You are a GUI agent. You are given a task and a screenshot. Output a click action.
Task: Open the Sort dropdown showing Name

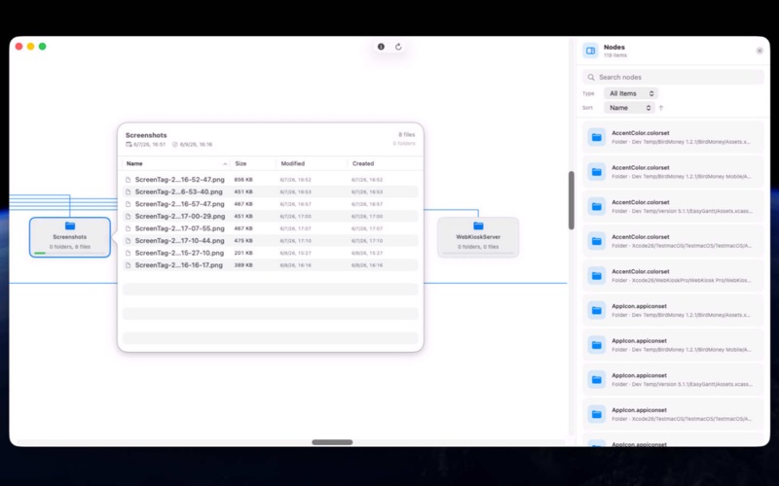629,108
